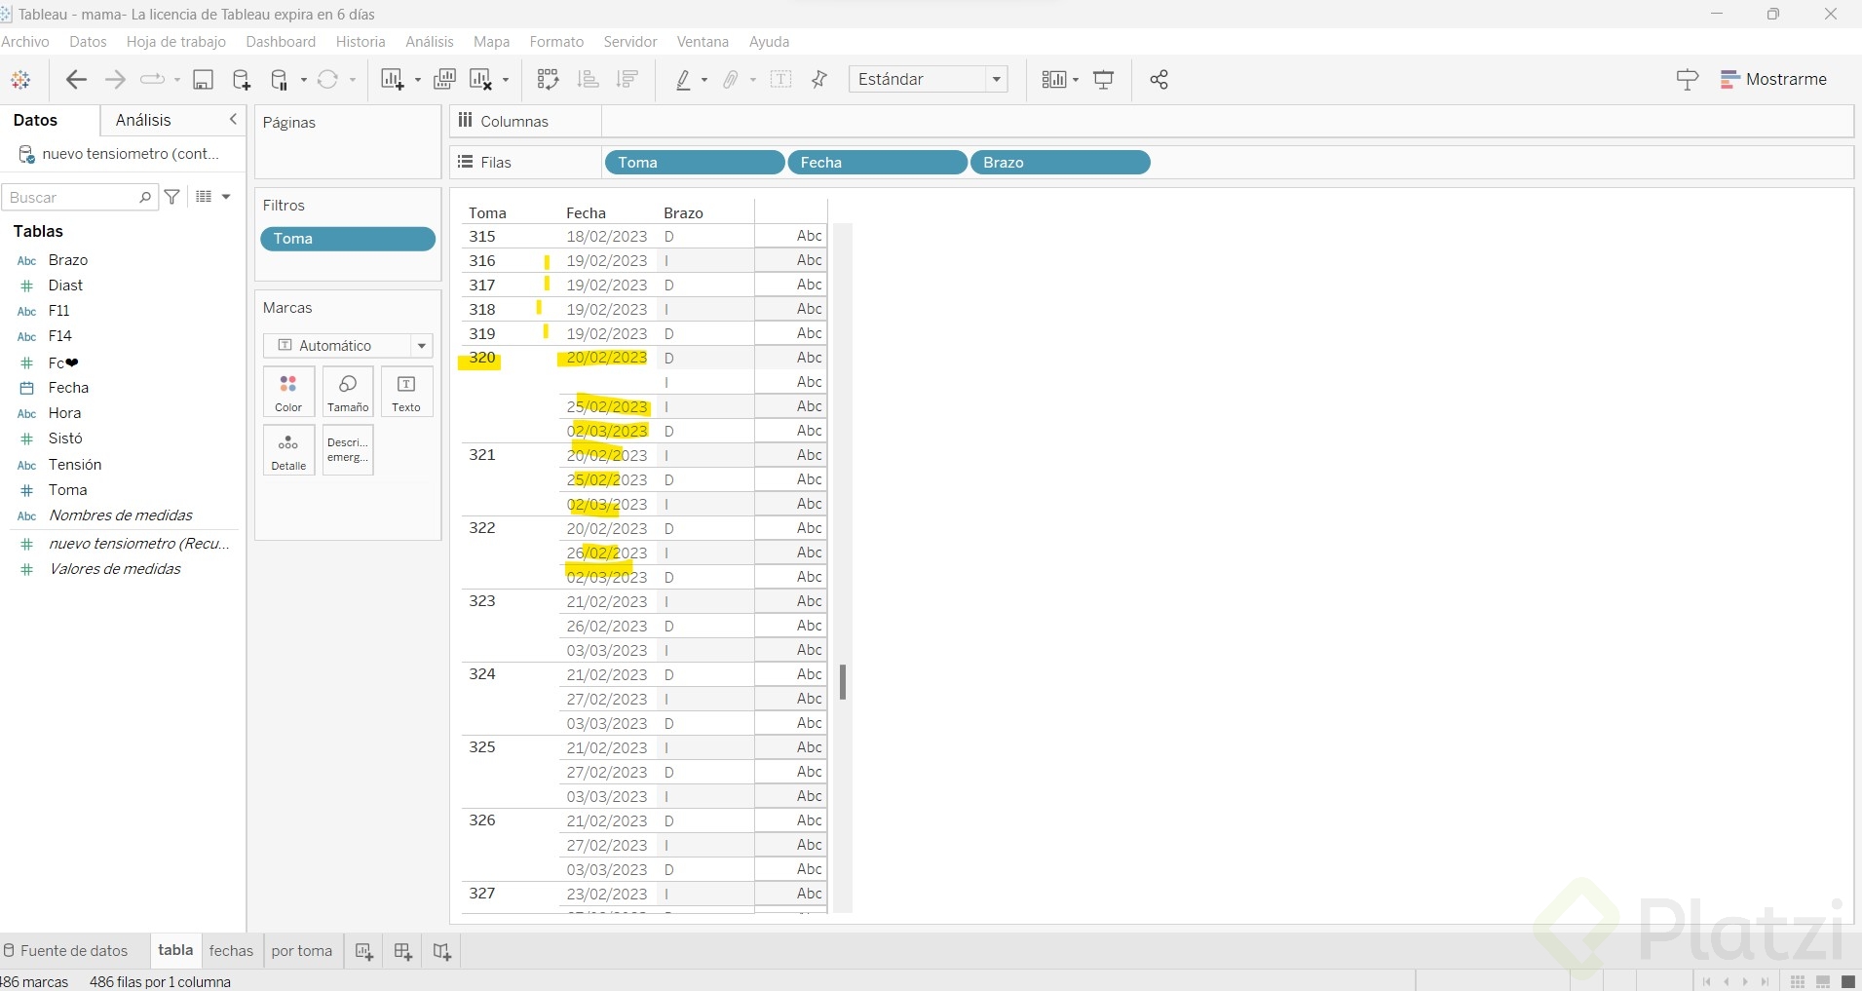The image size is (1862, 991).
Task: Open the Análisis menu
Action: [430, 42]
